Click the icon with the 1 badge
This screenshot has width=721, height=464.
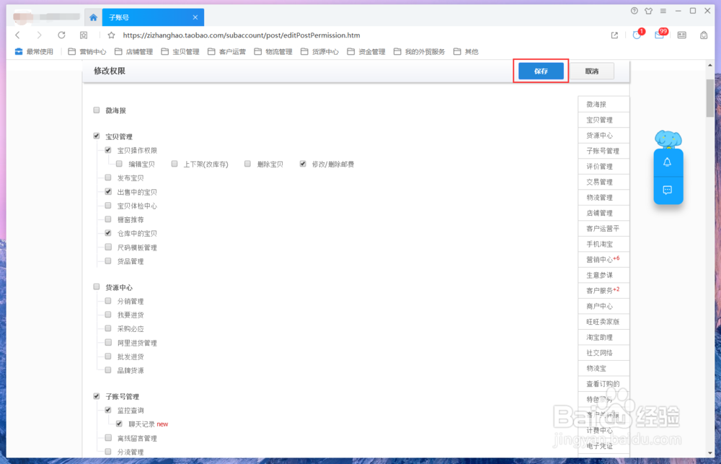[x=637, y=35]
